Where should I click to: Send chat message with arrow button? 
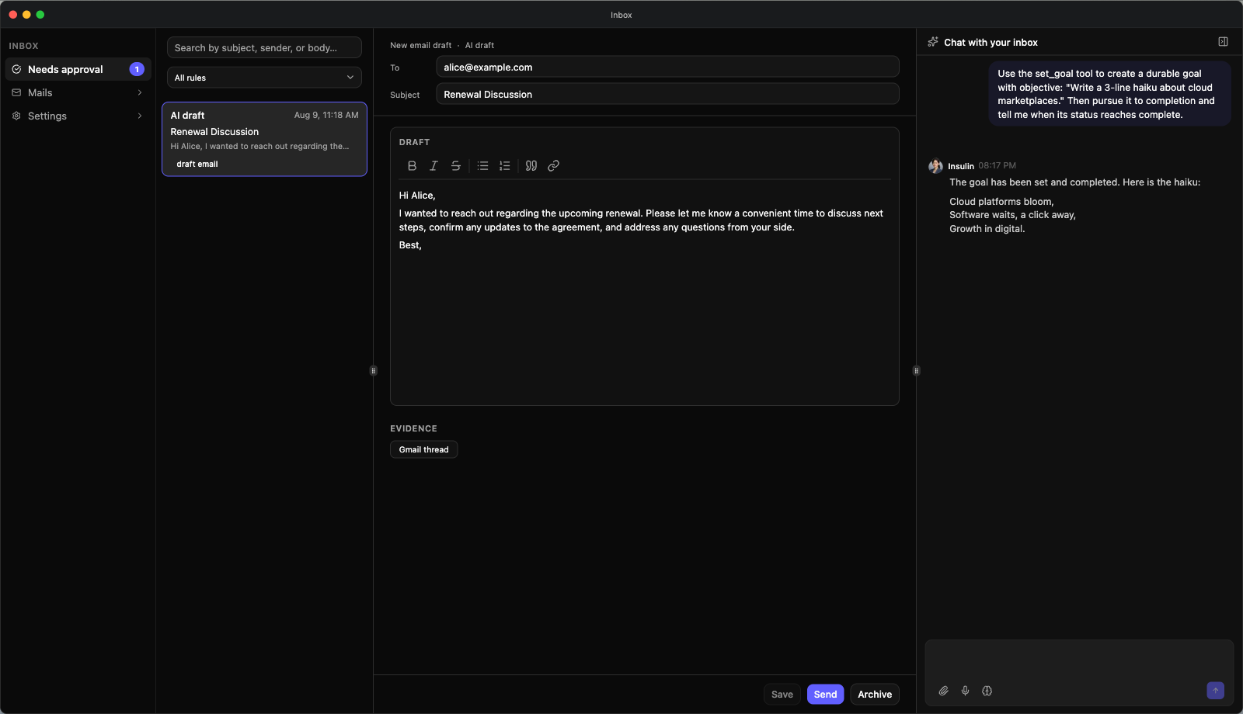click(x=1216, y=691)
